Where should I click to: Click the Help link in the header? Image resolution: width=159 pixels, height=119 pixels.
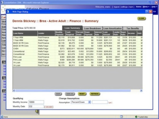[154, 7]
